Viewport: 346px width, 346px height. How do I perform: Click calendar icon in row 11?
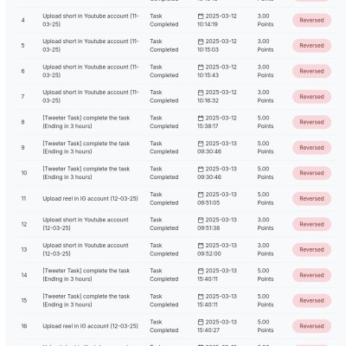click(x=201, y=195)
